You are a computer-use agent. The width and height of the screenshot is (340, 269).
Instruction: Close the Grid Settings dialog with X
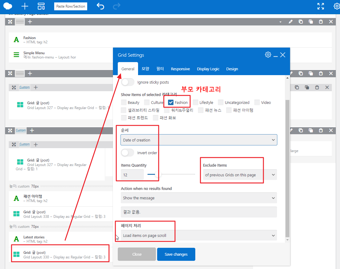pyautogui.click(x=283, y=55)
